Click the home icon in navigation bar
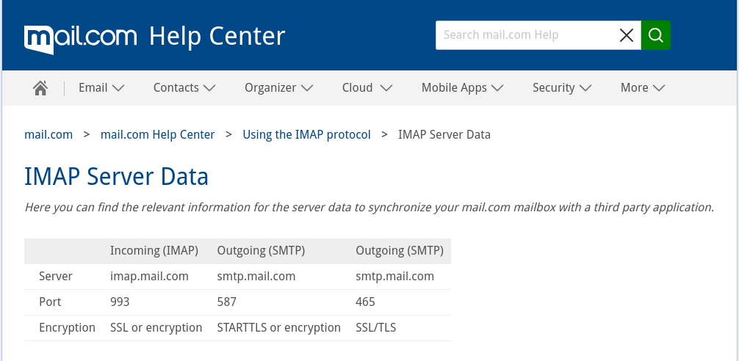 (40, 88)
